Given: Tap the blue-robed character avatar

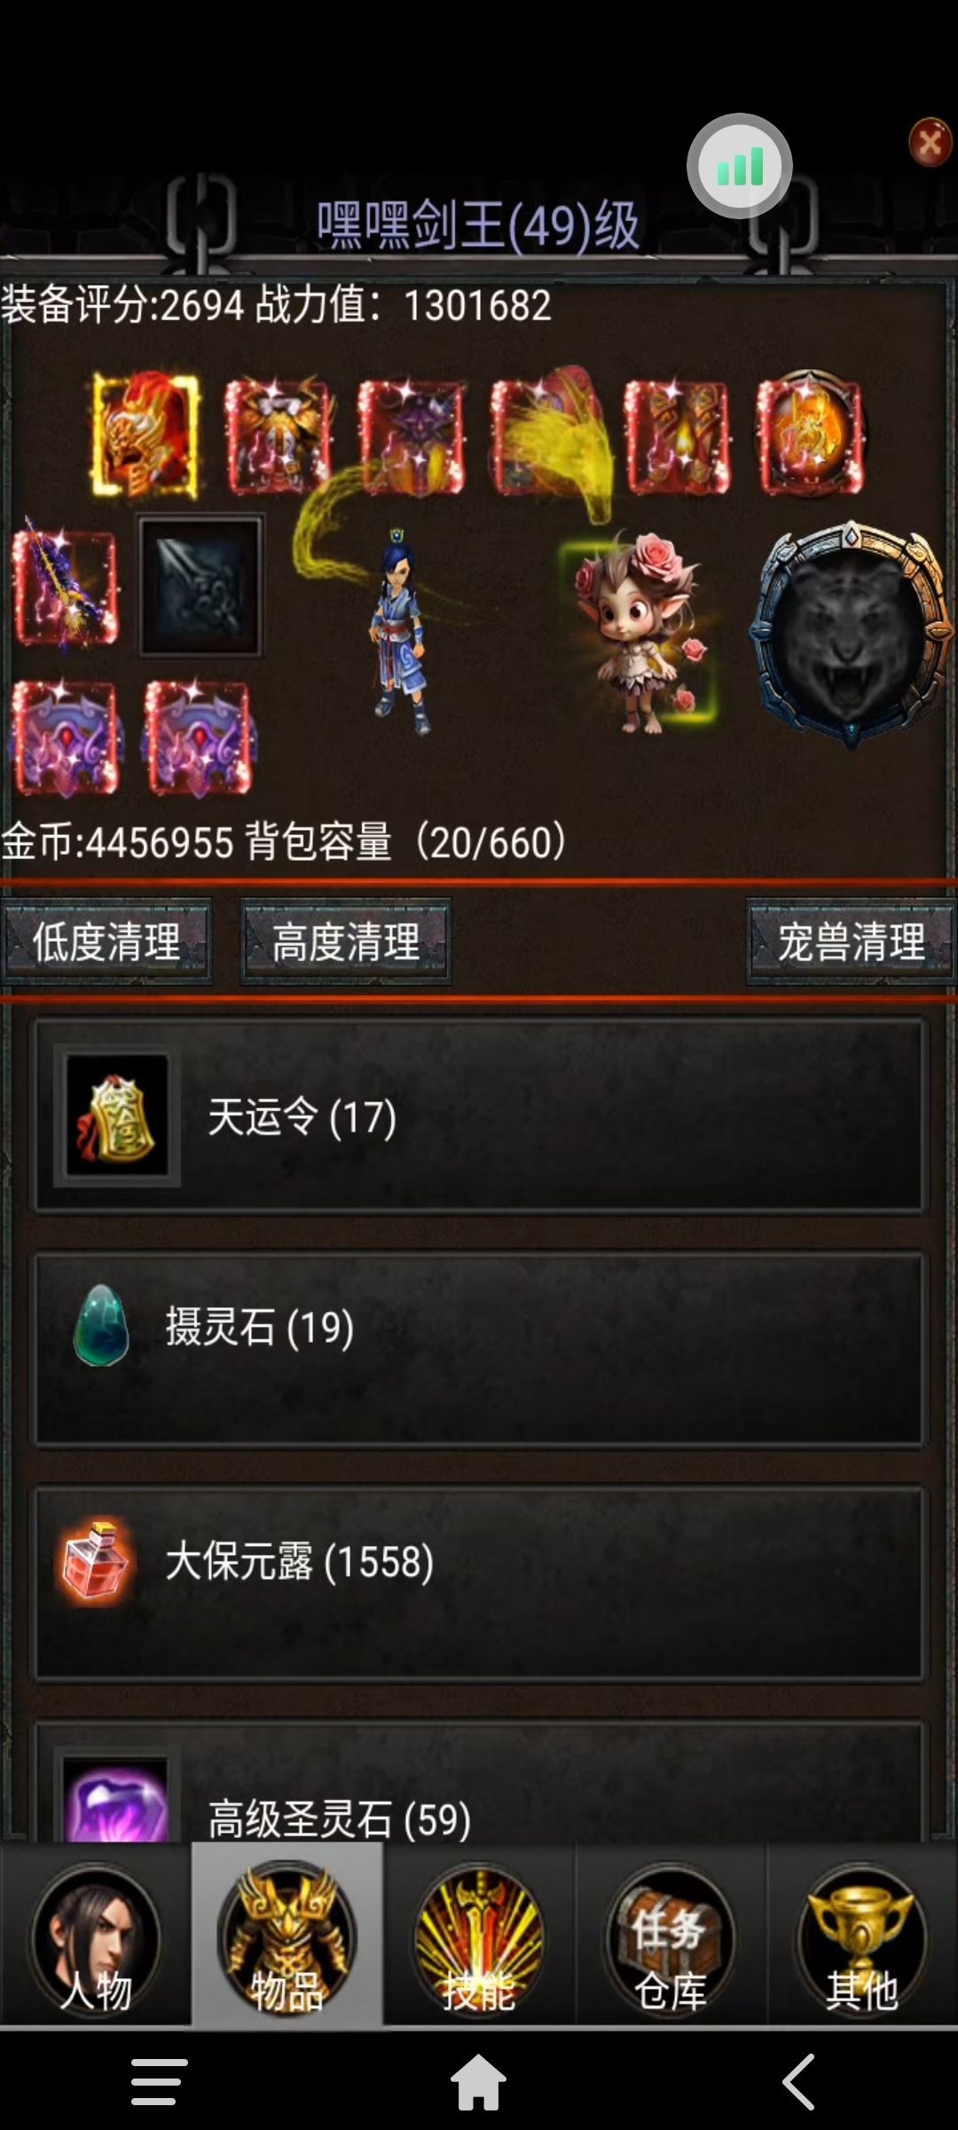Looking at the screenshot, I should coord(400,631).
